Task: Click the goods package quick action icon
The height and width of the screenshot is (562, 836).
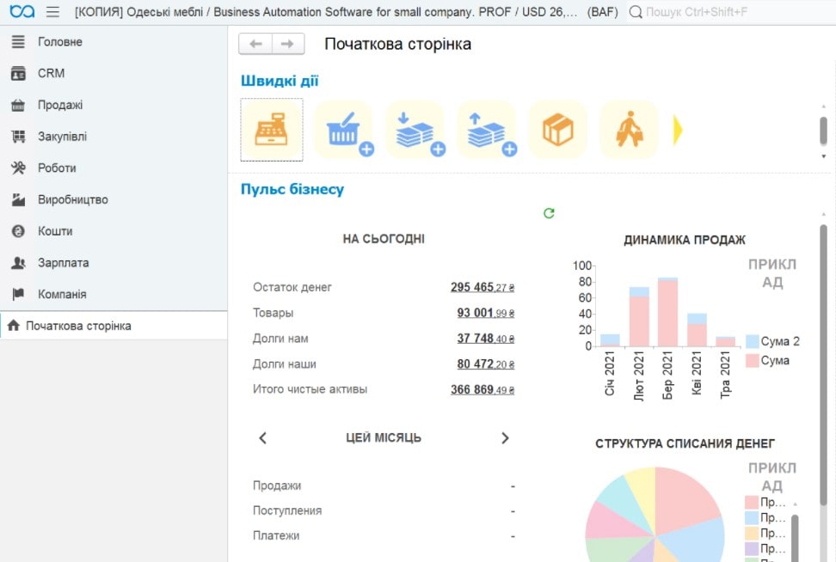Action: click(557, 129)
